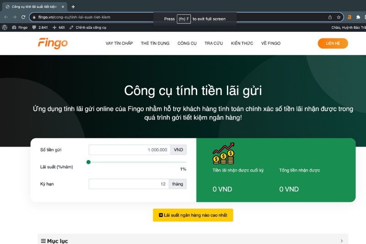
Task: Open the KIẾN THỨC menu
Action: 242,43
